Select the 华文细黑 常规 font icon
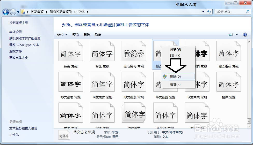The image size is (253, 145). point(134,82)
